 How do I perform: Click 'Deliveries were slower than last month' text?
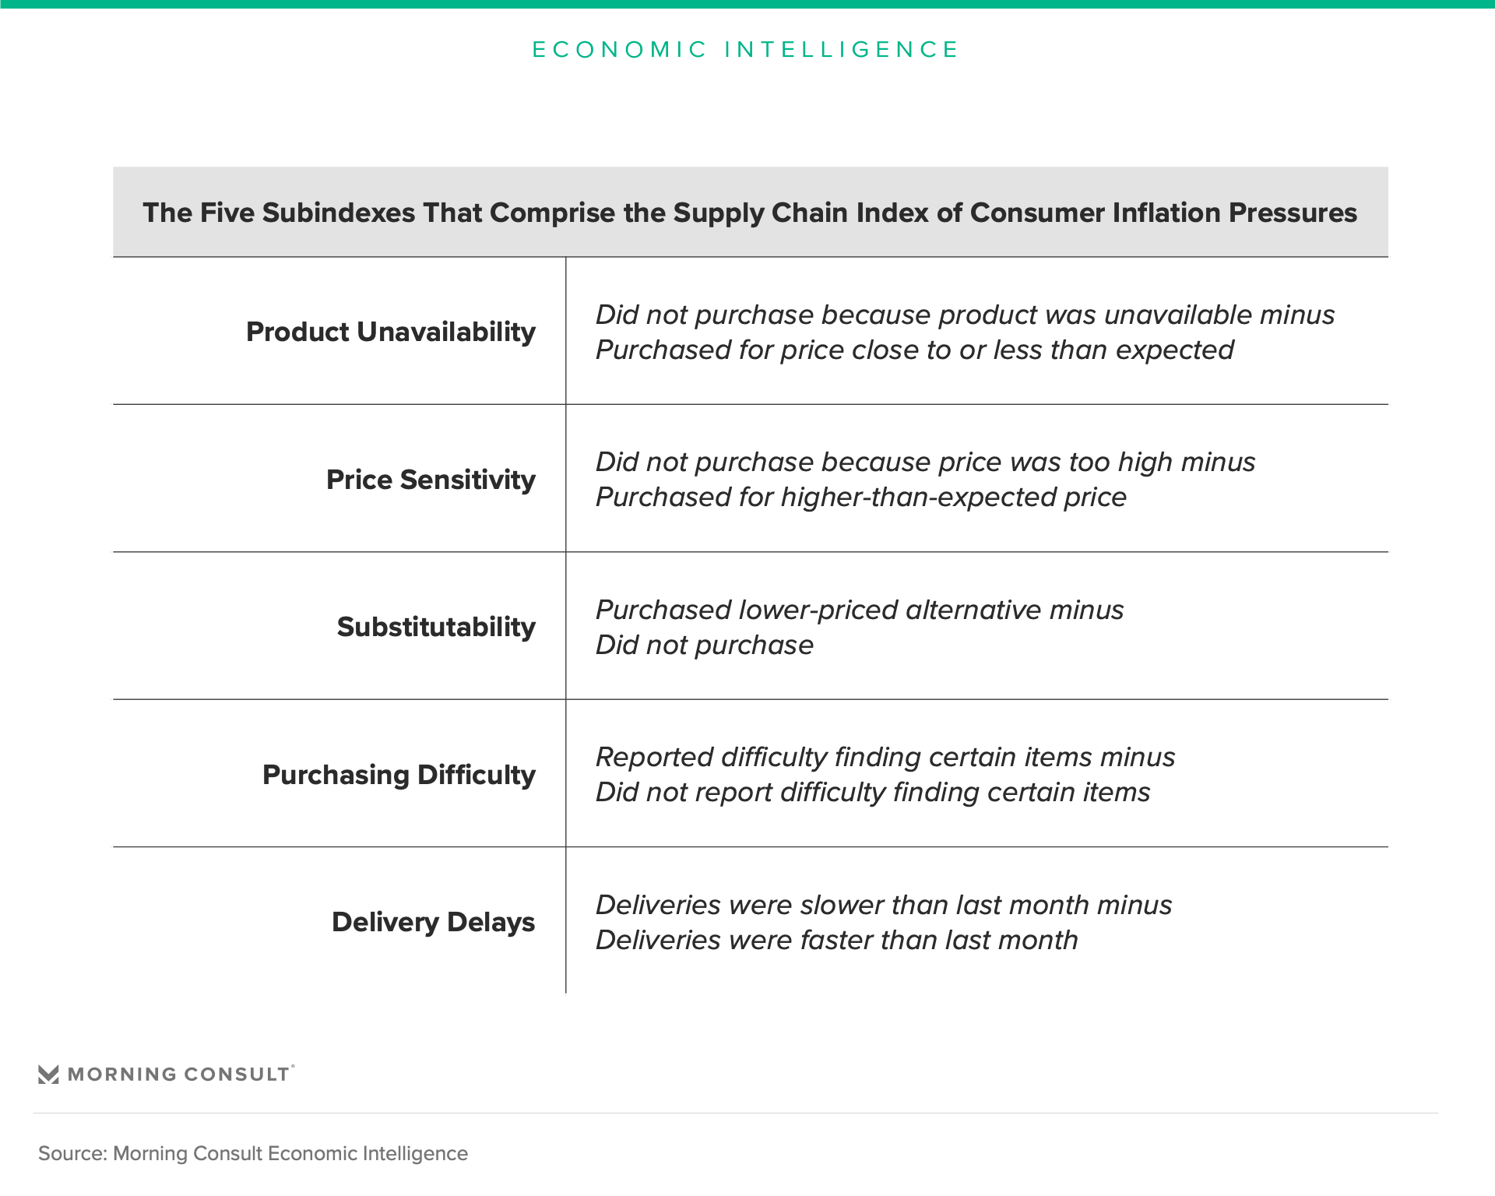pyautogui.click(x=883, y=905)
